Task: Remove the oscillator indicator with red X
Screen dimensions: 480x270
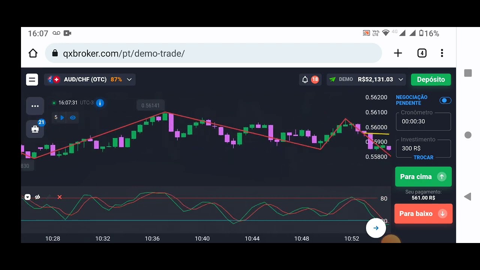Action: click(59, 197)
